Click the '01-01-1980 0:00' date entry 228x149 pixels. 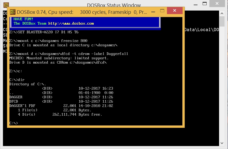point(96,93)
